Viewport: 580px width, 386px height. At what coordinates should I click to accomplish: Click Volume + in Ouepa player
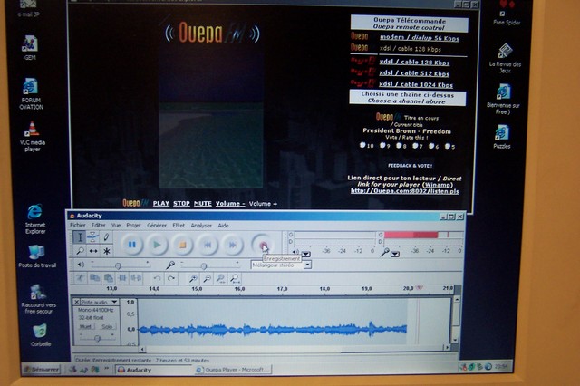tap(263, 204)
